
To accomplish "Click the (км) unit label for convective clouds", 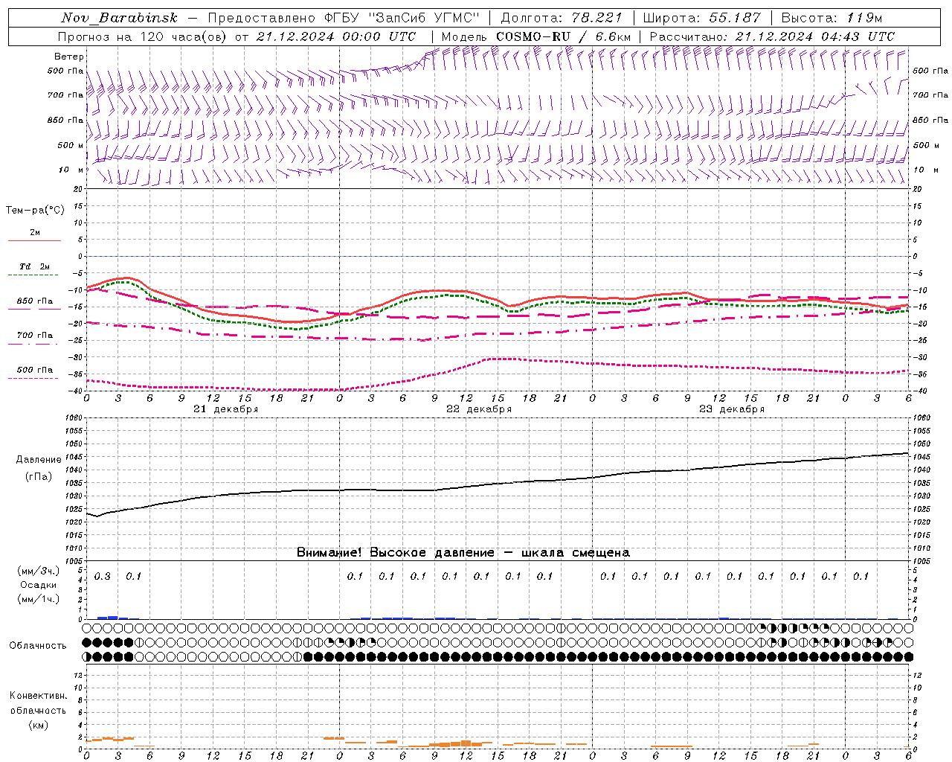I will (x=38, y=725).
